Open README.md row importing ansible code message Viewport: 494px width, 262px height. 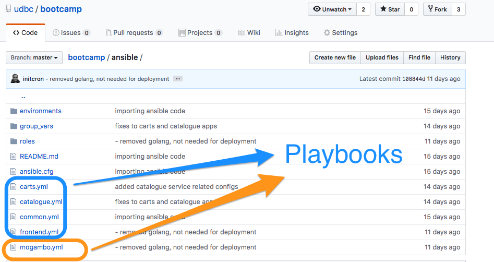click(150, 157)
